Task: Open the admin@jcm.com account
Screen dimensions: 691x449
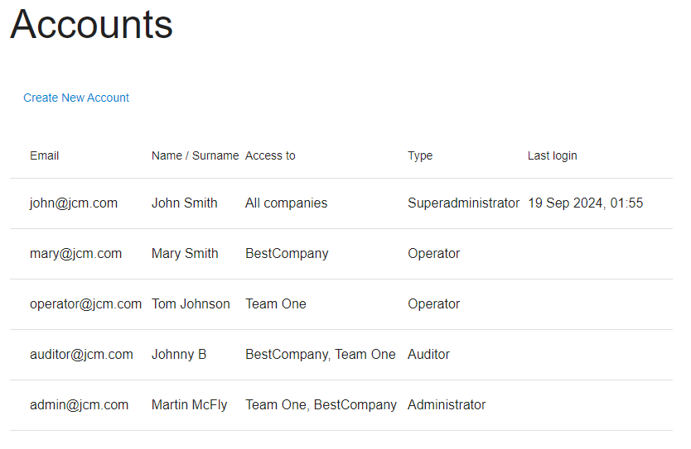Action: click(79, 405)
